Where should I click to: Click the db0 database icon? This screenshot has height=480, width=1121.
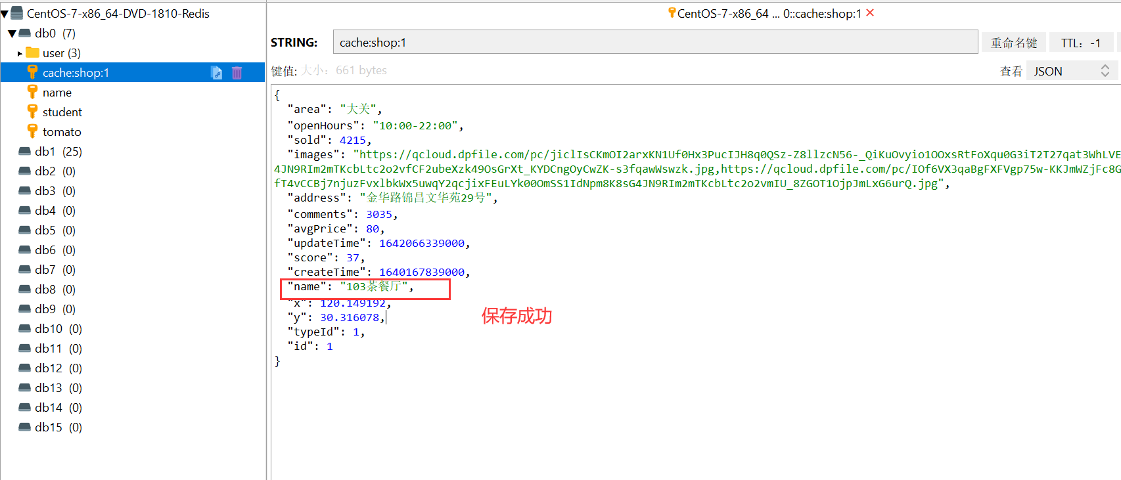pos(25,33)
